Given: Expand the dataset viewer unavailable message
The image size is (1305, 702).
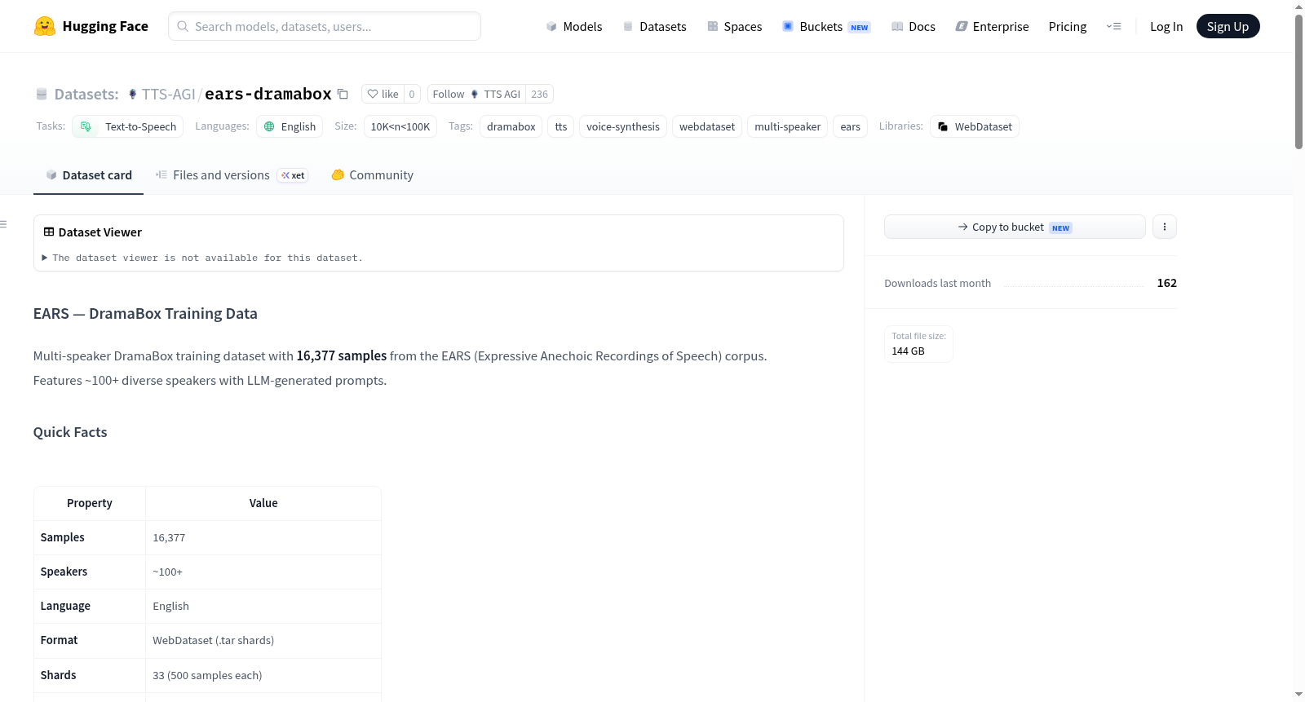Looking at the screenshot, I should [x=203, y=258].
